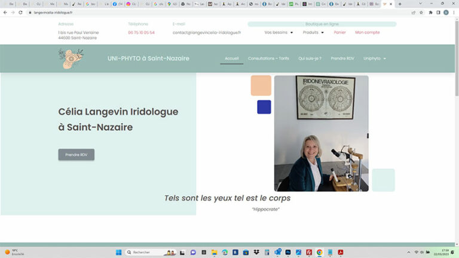Click the URL in the address bar
This screenshot has height=258, width=459.
pos(53,13)
